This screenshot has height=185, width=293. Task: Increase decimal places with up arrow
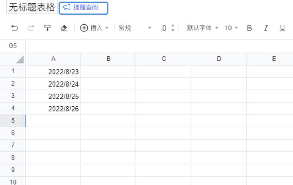point(173,25)
